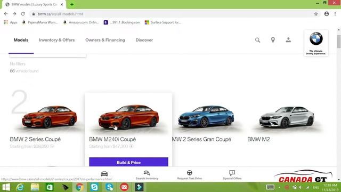
Task: Bookmark this page with the star
Action: (x=316, y=14)
